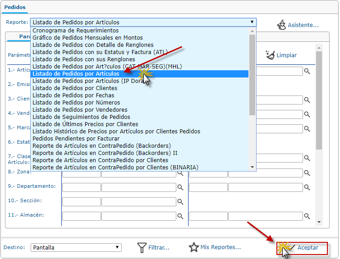Click right search magnifier in row 3 Cliente
The width and height of the screenshot is (340, 259).
(307, 100)
